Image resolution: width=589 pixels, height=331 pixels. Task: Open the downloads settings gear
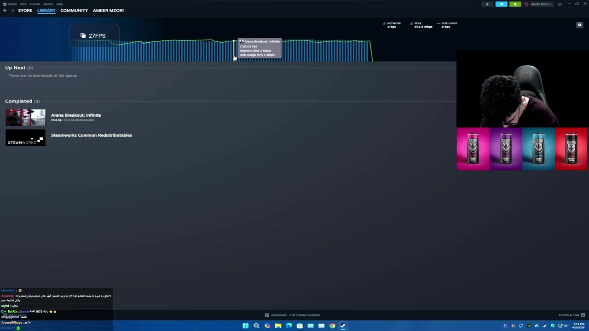(579, 25)
